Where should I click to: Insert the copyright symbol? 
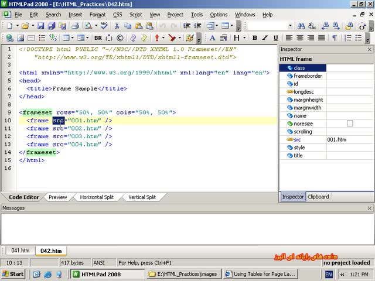tap(120, 38)
